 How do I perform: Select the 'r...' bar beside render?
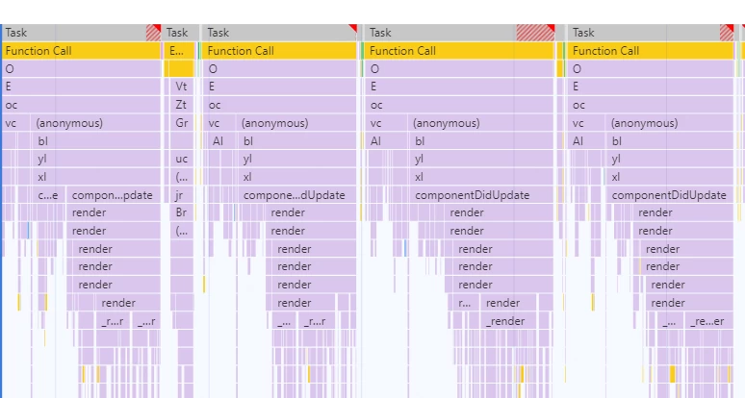click(x=464, y=303)
